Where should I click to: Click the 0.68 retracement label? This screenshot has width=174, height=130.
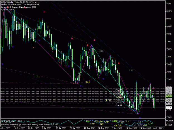101,51
